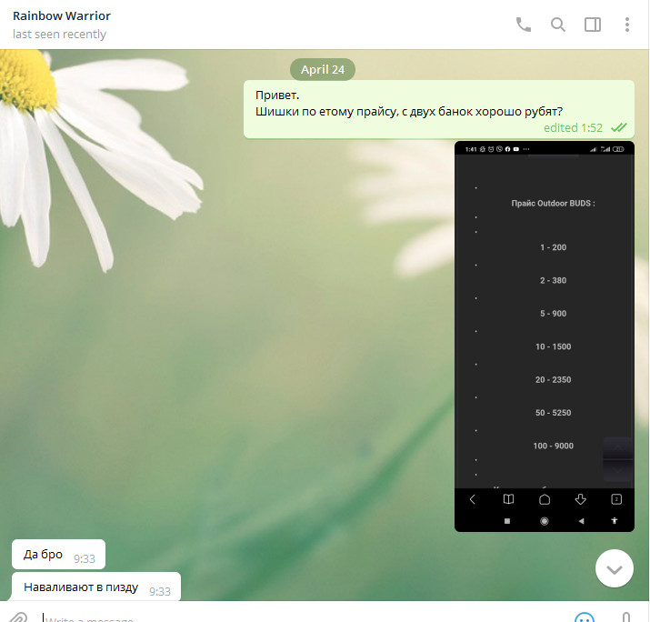Open the three-dot more options menu
Image resolution: width=650 pixels, height=622 pixels.
pos(627,25)
